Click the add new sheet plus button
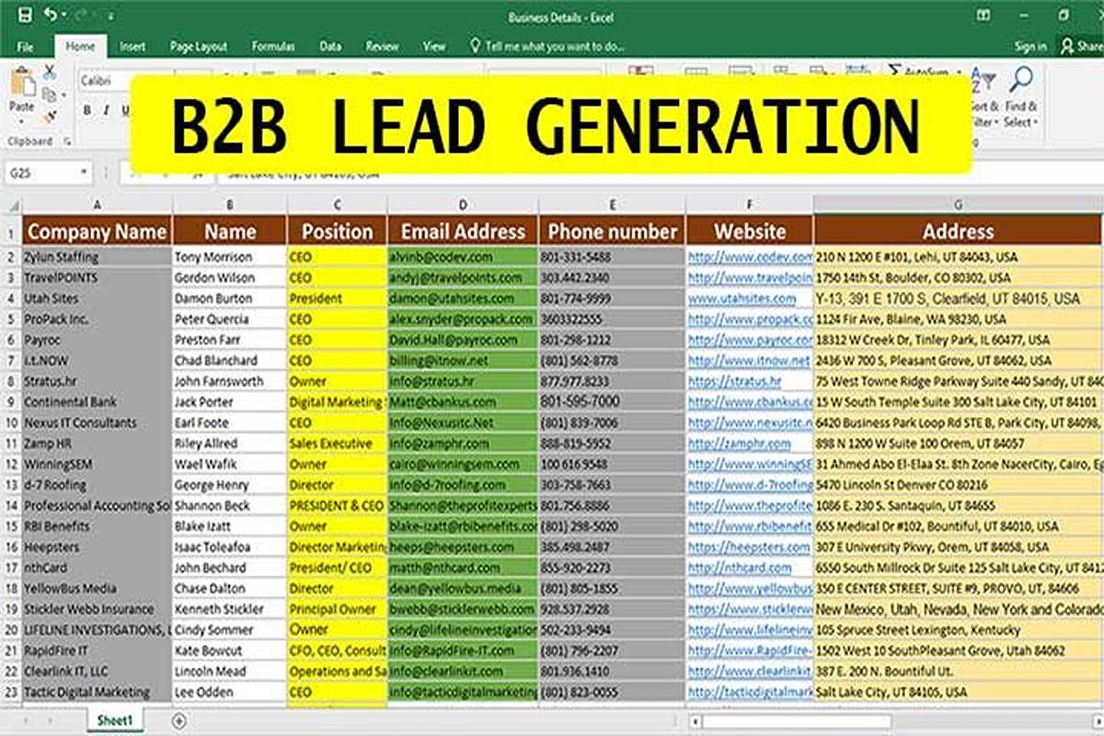 [x=179, y=721]
